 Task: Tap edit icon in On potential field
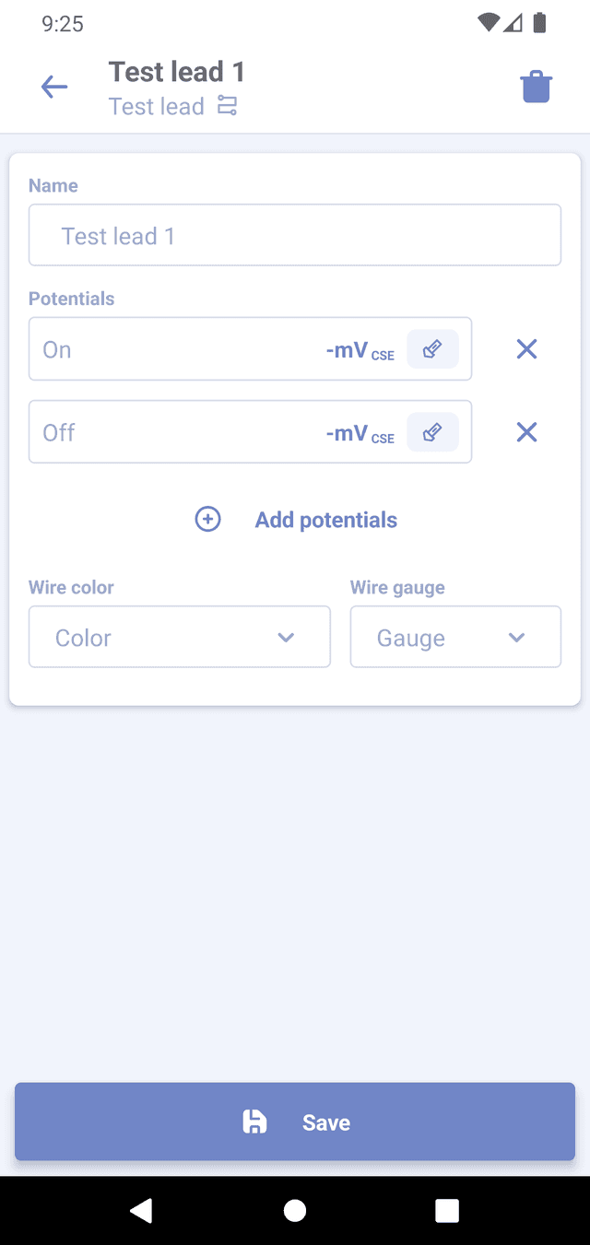[x=432, y=349]
